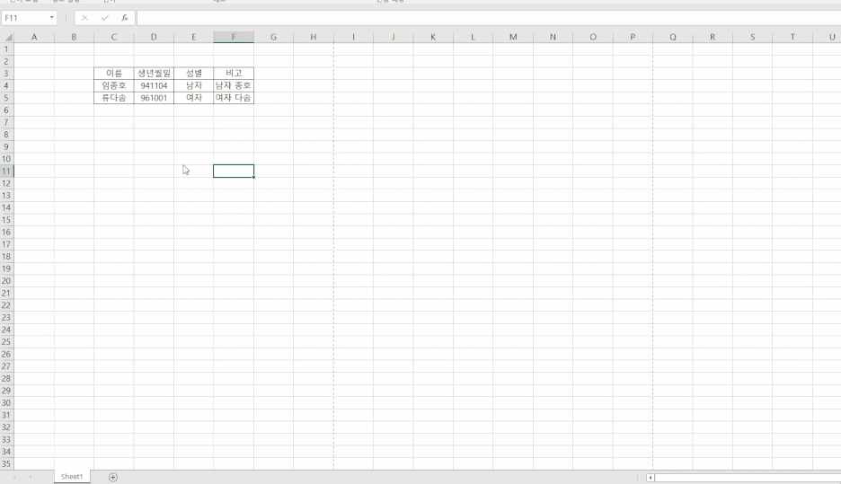Click inside the Name Box showing F11
Screen dimensions: 841x484
click(24, 18)
